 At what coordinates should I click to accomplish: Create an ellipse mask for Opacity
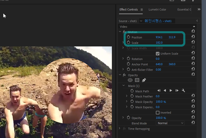130,80
